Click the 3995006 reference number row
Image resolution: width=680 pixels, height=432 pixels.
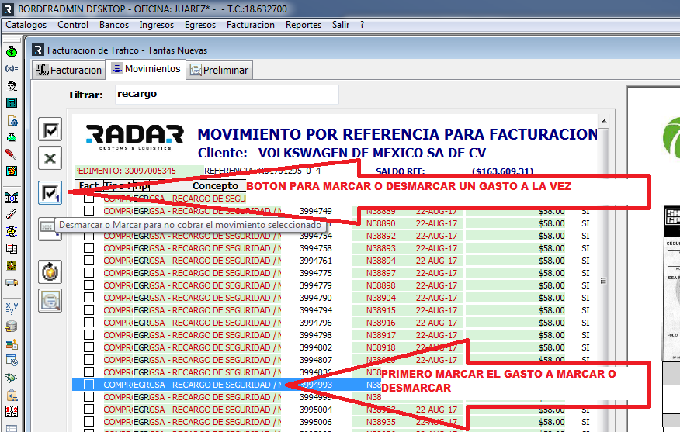pyautogui.click(x=316, y=422)
